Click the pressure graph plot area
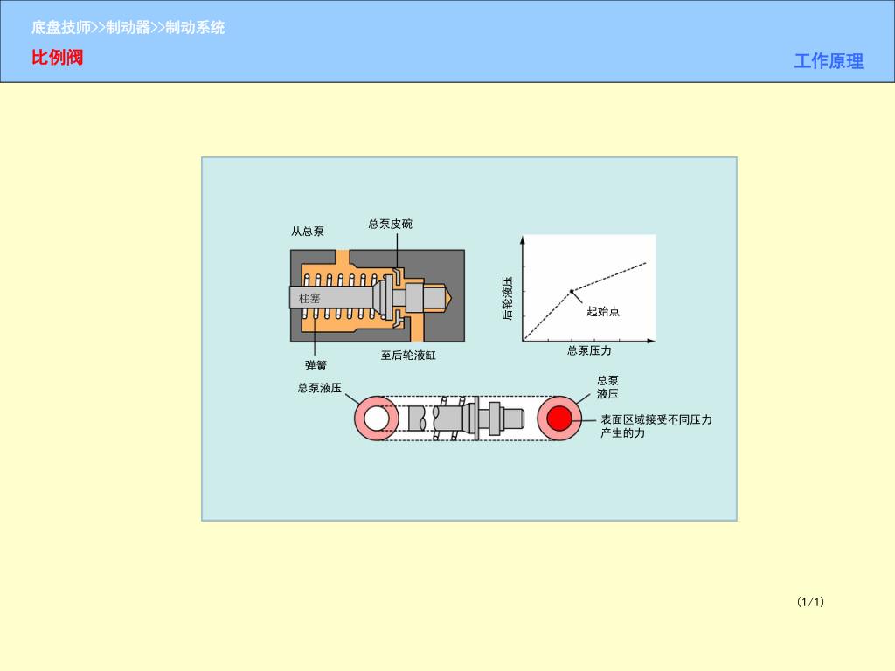This screenshot has width=895, height=671. [x=589, y=287]
